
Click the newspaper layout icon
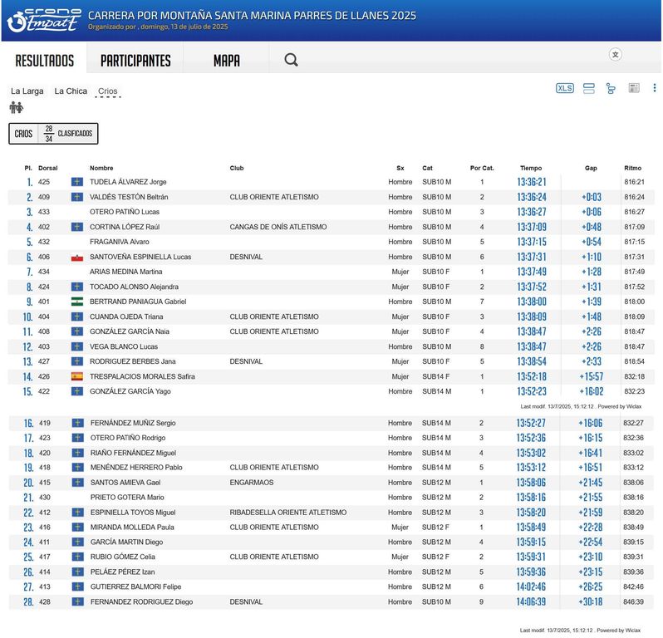pyautogui.click(x=634, y=88)
